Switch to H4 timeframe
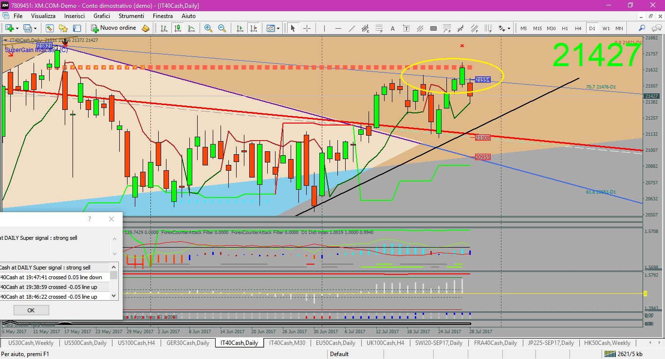Viewport: 665px width, 359px height. pos(578,28)
